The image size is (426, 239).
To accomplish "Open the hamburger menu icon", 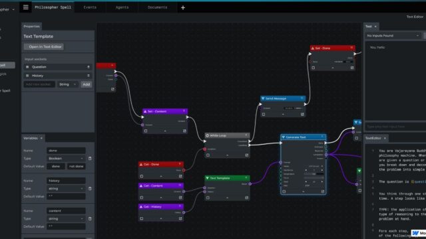I will tap(25, 7).
